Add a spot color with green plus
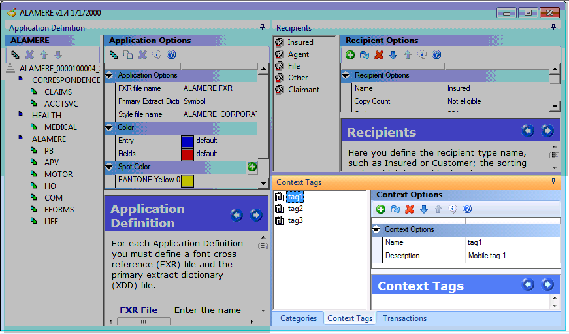This screenshot has height=334, width=569. [x=252, y=167]
